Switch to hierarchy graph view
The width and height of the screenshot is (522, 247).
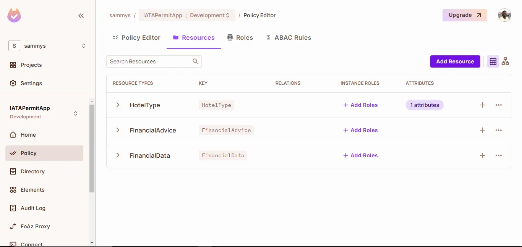click(505, 61)
